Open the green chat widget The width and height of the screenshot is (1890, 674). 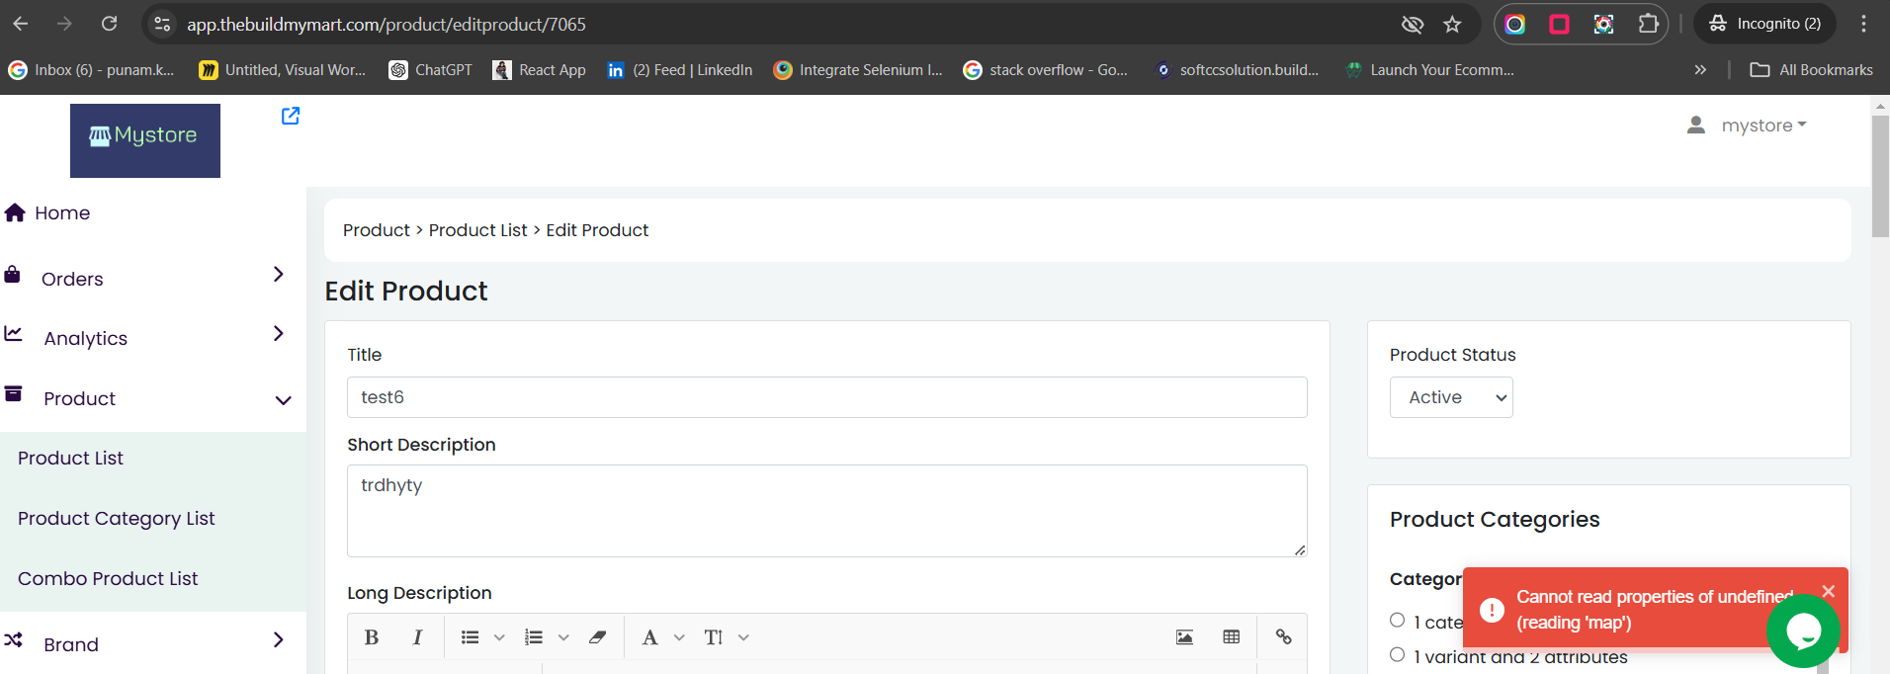pos(1803,631)
